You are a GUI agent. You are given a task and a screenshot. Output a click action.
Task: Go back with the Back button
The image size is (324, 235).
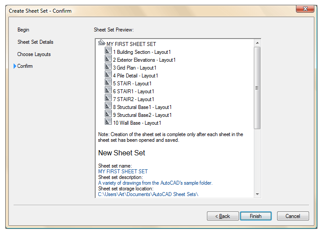tap(222, 216)
